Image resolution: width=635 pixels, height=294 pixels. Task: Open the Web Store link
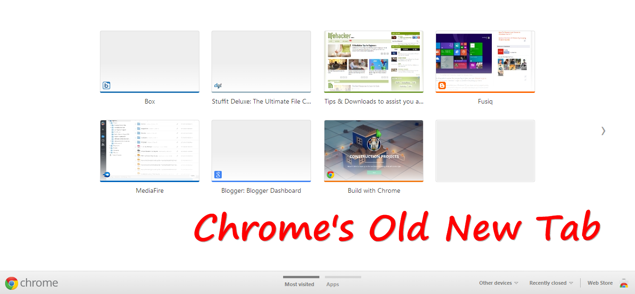pos(600,282)
